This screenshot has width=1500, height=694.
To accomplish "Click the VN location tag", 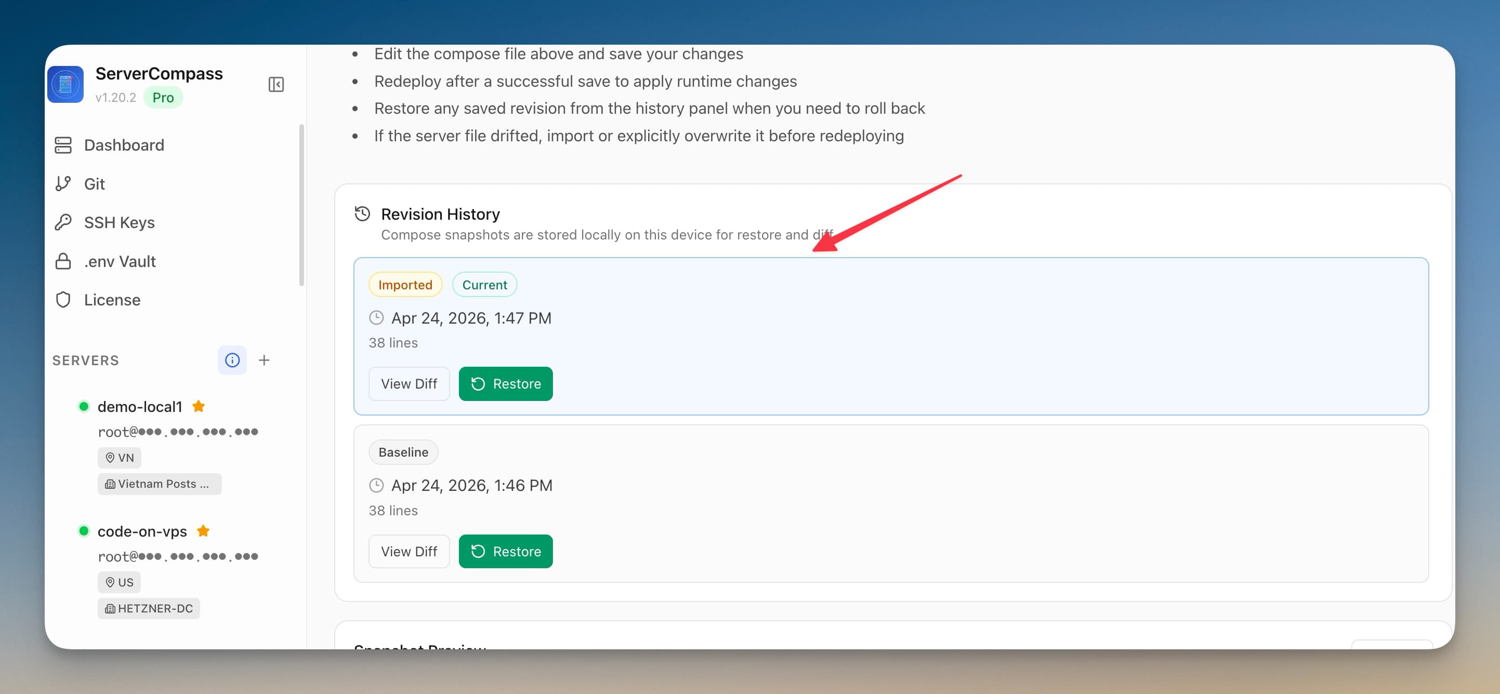I will click(120, 458).
